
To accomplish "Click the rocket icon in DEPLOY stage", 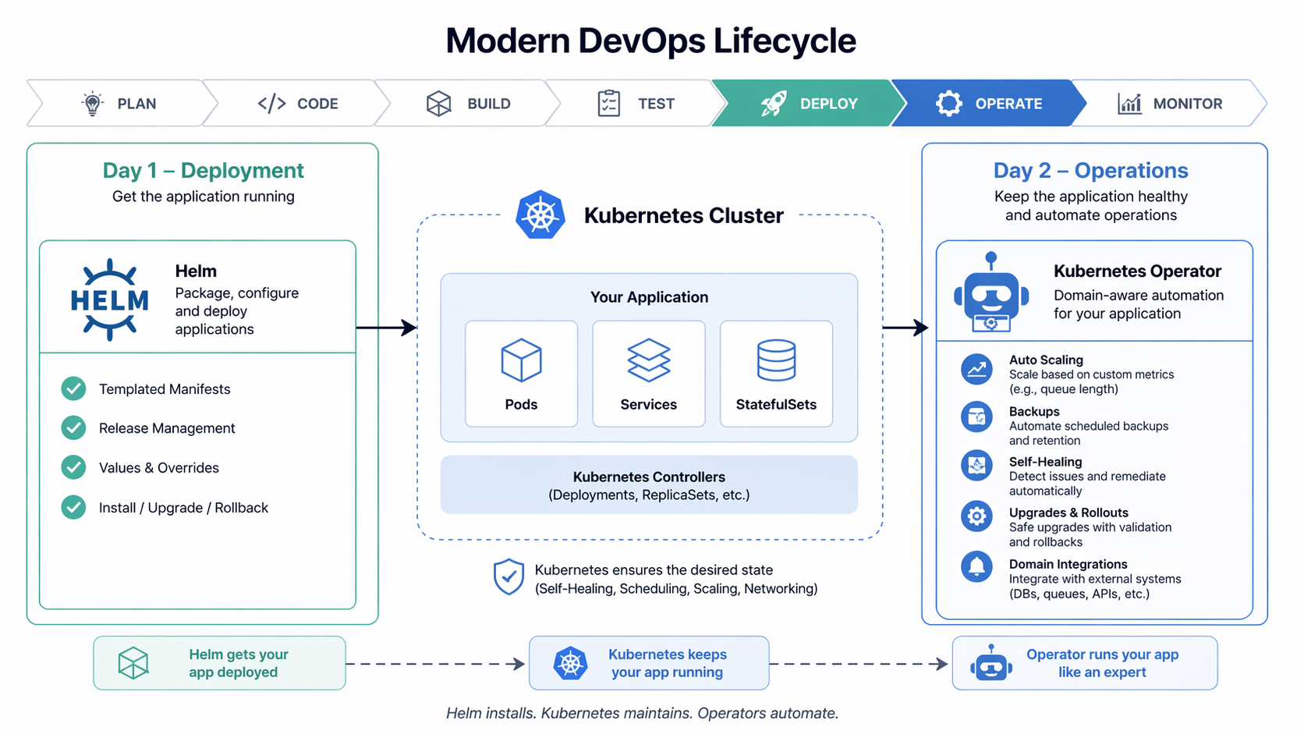I will 774,103.
